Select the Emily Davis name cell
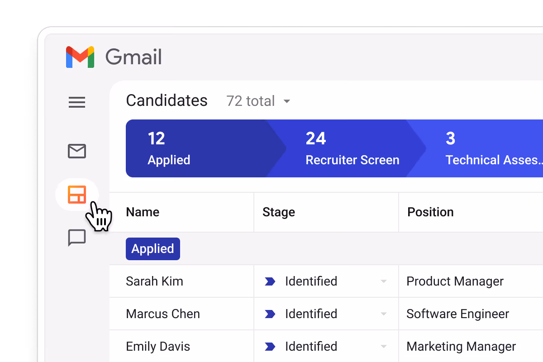 181,346
